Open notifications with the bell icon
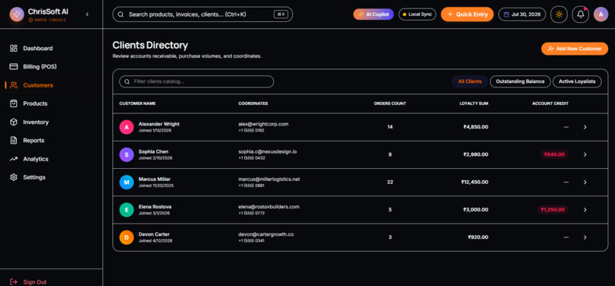This screenshot has height=286, width=615. coord(581,14)
